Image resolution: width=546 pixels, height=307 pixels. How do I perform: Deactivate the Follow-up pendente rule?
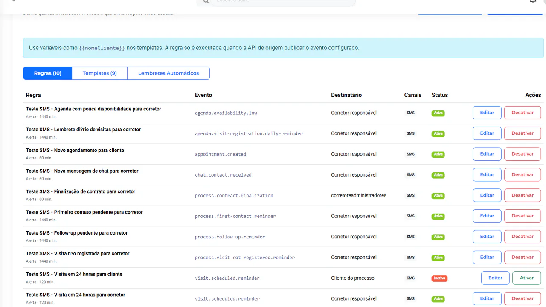point(523,237)
